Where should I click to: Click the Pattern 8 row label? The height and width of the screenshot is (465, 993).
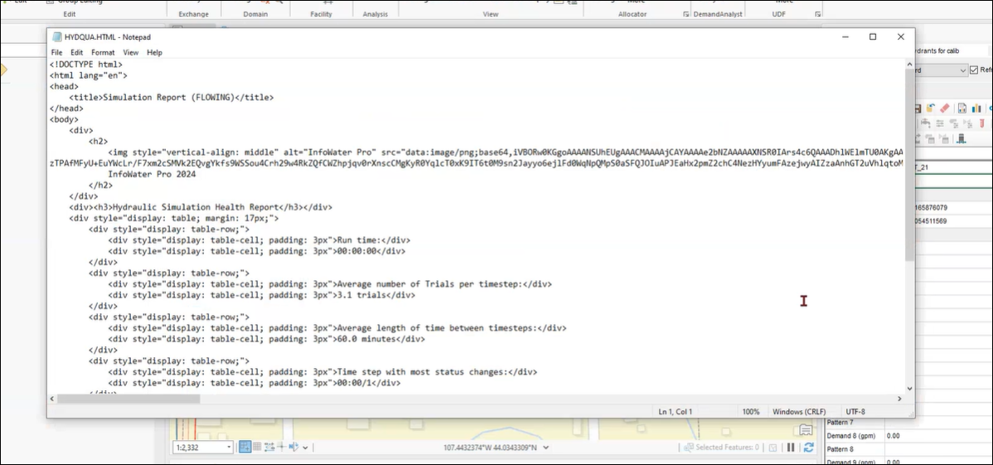[840, 449]
